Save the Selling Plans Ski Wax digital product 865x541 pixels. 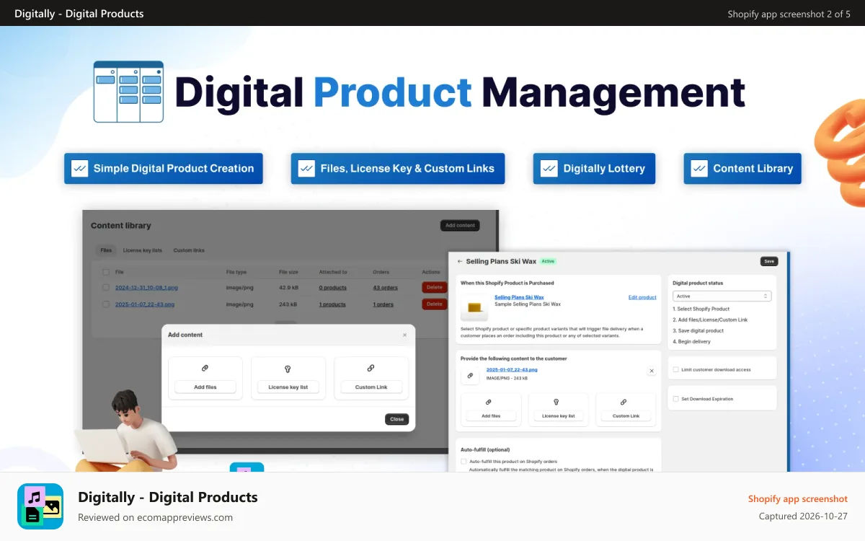(x=769, y=261)
